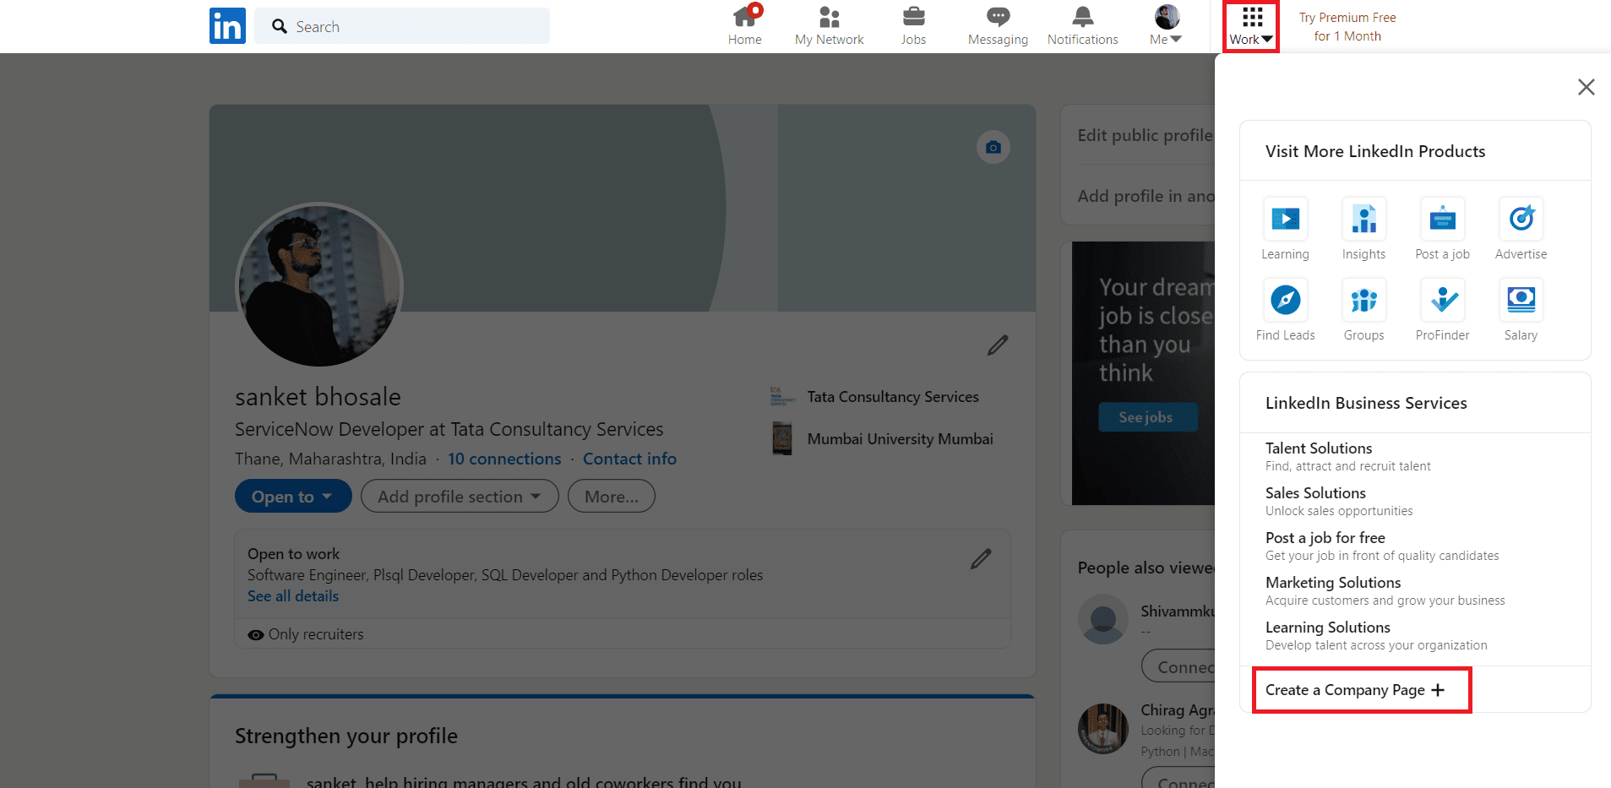
Task: Click the More... button
Action: tap(612, 496)
